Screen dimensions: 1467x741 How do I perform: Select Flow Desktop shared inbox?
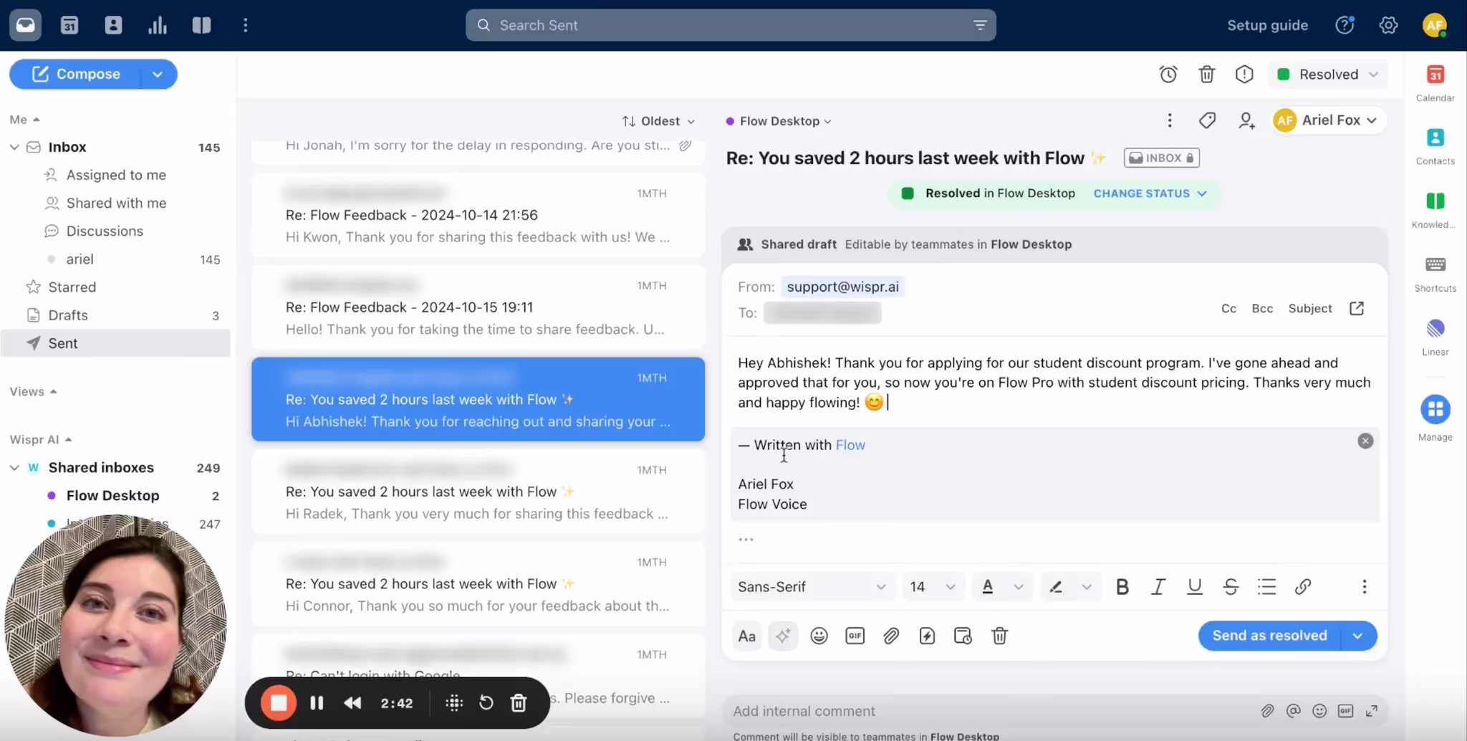[115, 495]
